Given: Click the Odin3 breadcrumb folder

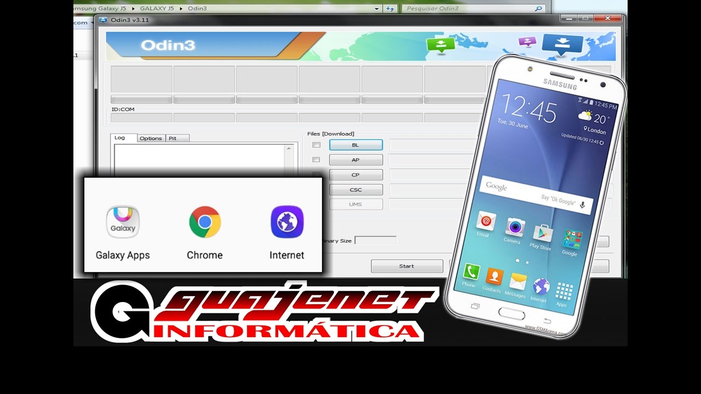Looking at the screenshot, I should (197, 9).
